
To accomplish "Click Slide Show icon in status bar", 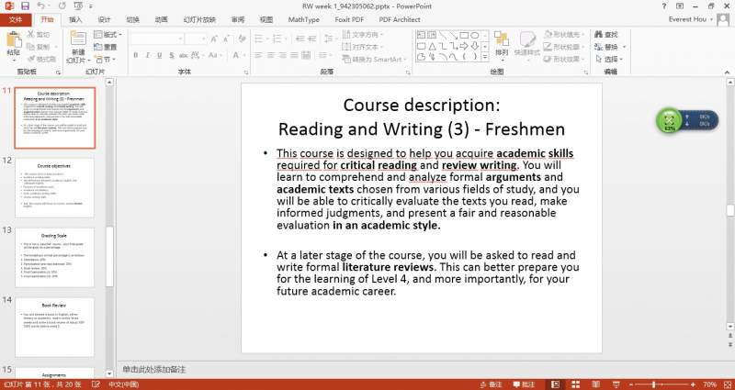I will 616,384.
